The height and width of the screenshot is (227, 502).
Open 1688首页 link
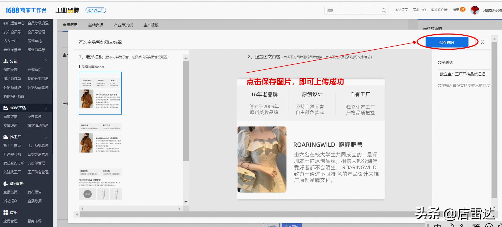[401, 10]
